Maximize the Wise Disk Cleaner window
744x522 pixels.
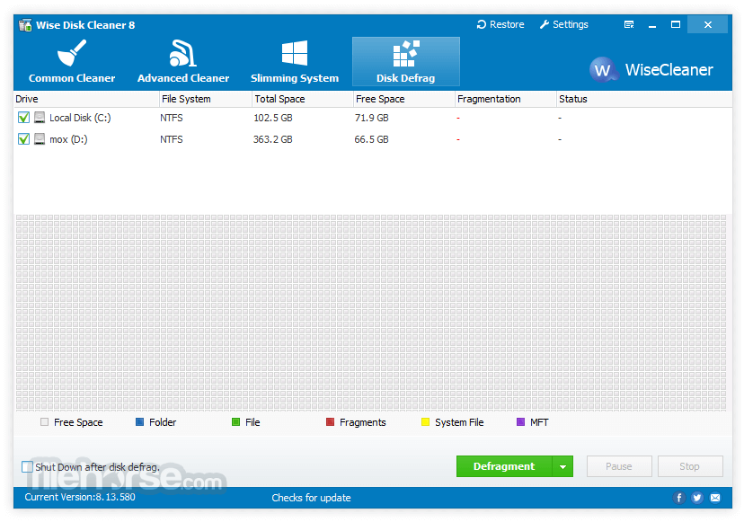[x=676, y=24]
